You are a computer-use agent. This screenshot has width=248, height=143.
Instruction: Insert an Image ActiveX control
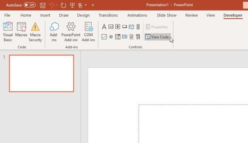tap(131, 27)
